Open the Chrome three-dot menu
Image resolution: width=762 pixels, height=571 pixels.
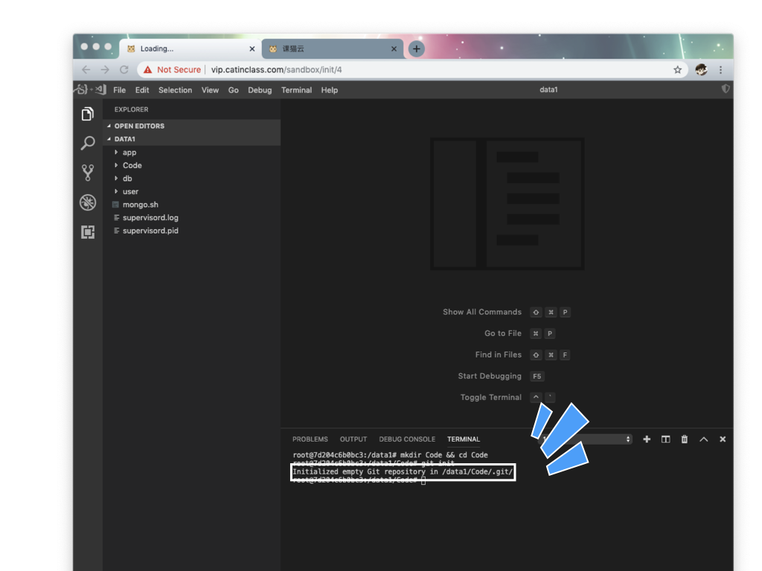[720, 69]
